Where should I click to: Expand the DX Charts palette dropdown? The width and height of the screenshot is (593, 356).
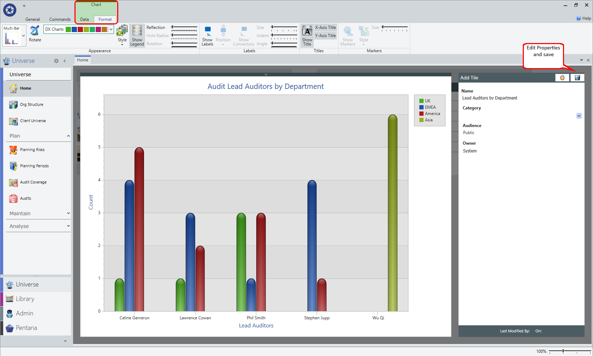(111, 29)
